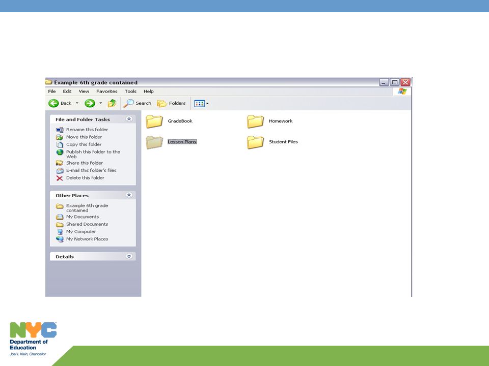Open My Network Places link
Image resolution: width=489 pixels, height=366 pixels.
(87, 239)
